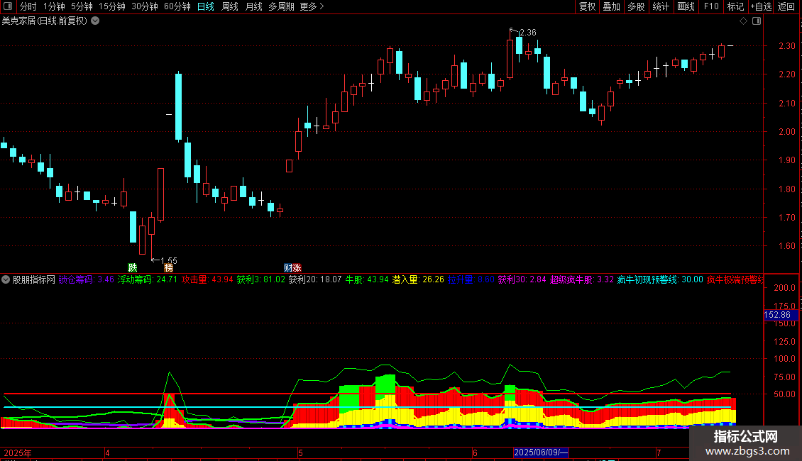Viewport: 802px width, 461px height.
Task: Activate the 画线 drawing tool
Action: click(x=686, y=6)
